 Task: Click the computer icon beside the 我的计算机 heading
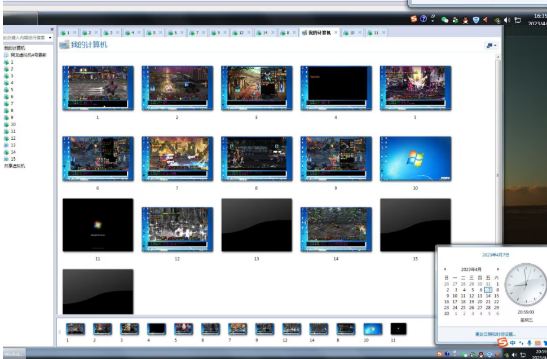(64, 45)
